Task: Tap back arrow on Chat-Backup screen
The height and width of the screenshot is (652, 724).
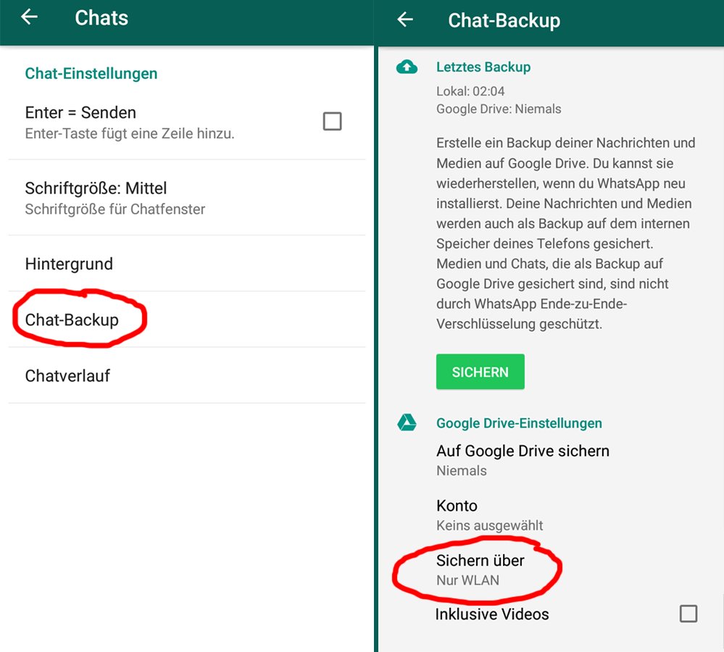Action: (405, 20)
